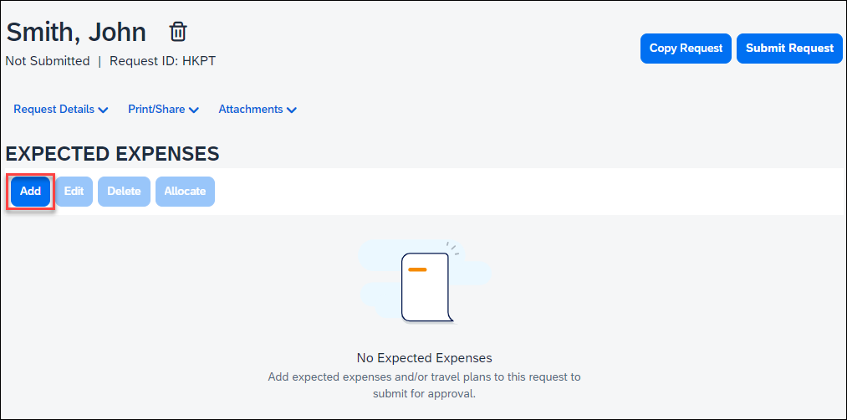This screenshot has width=847, height=420.
Task: Click the EXPECTED EXPENSES section heading
Action: point(112,154)
